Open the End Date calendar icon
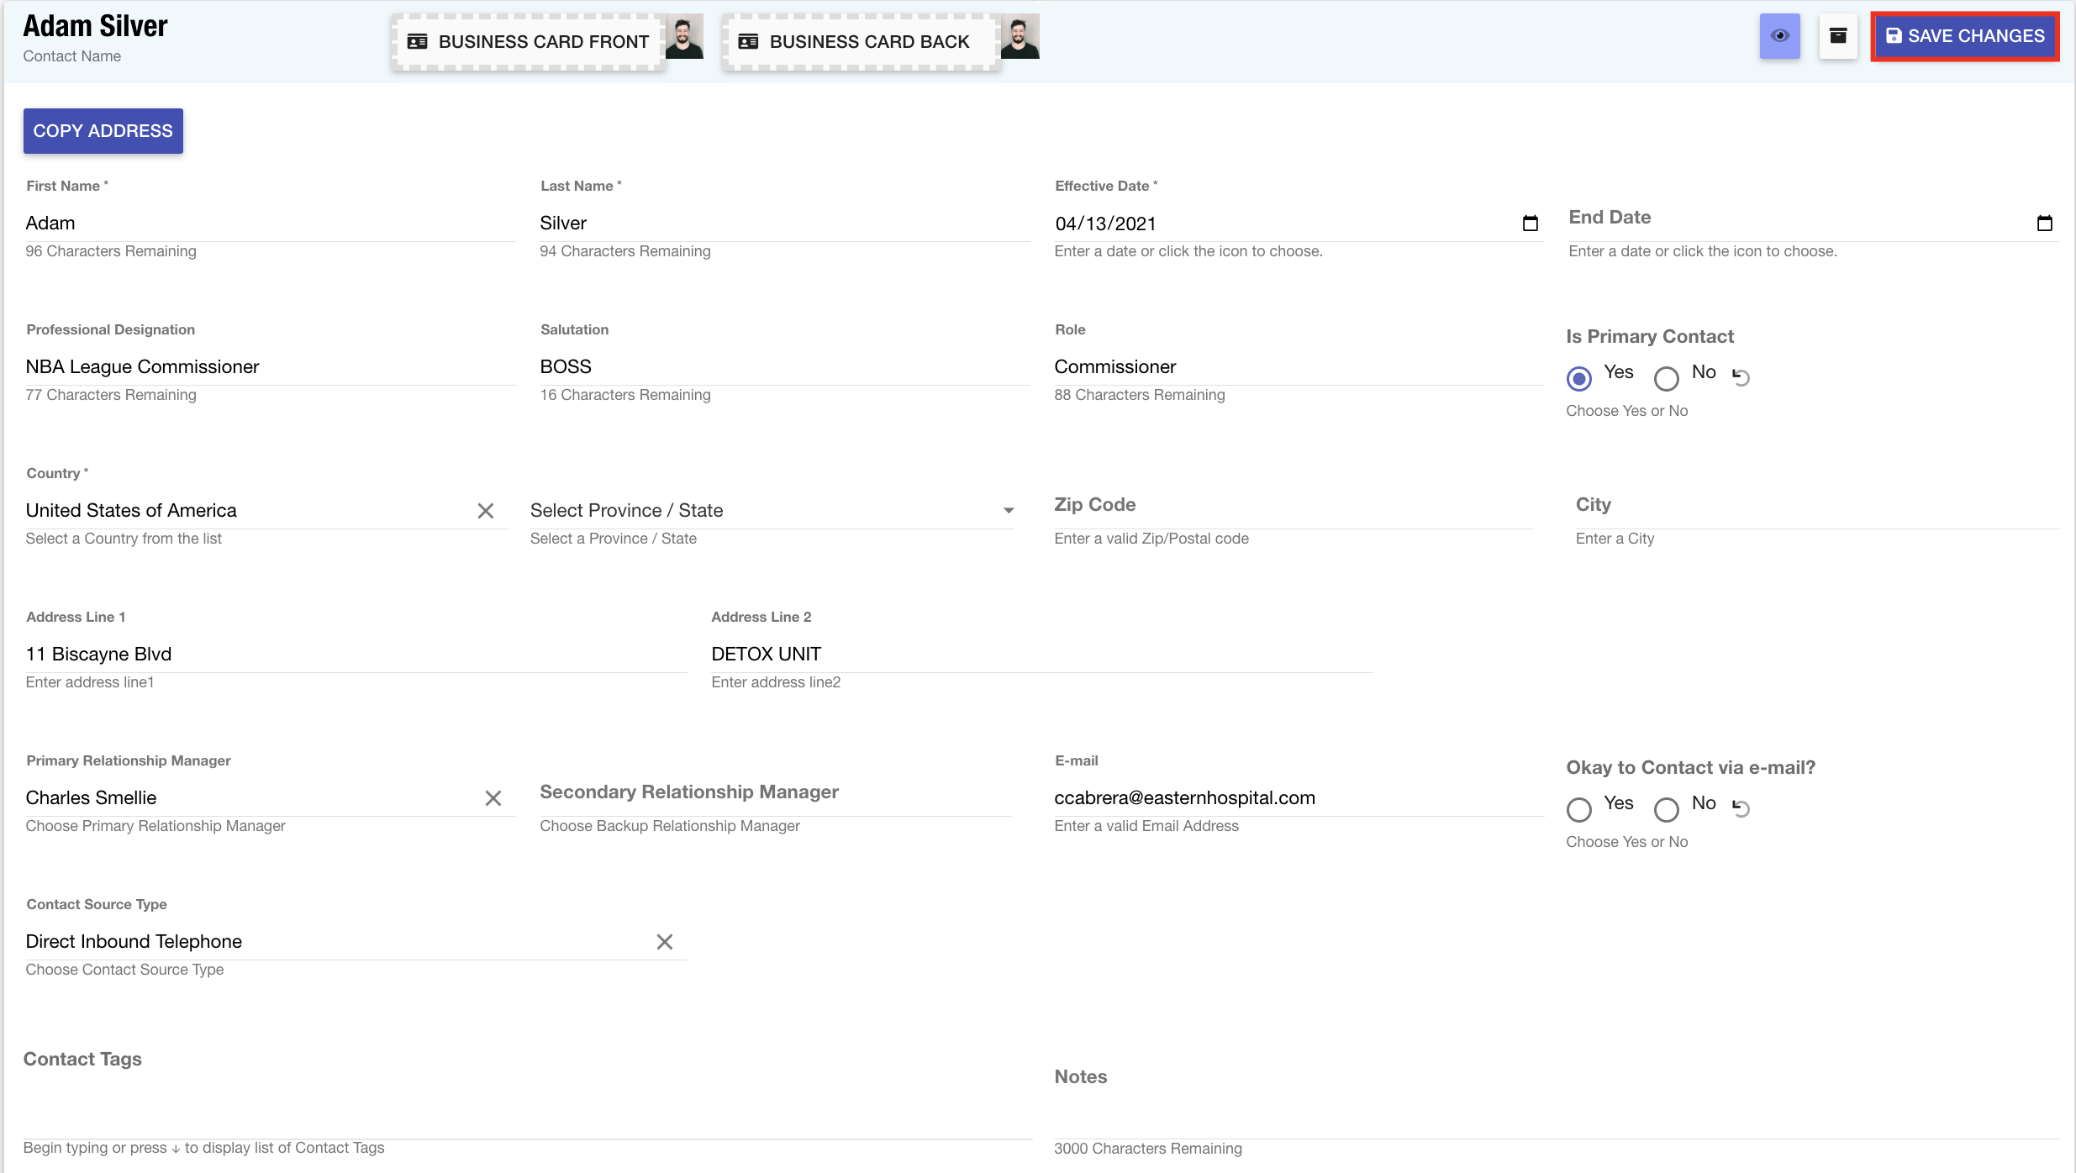This screenshot has width=2076, height=1173. click(2044, 224)
